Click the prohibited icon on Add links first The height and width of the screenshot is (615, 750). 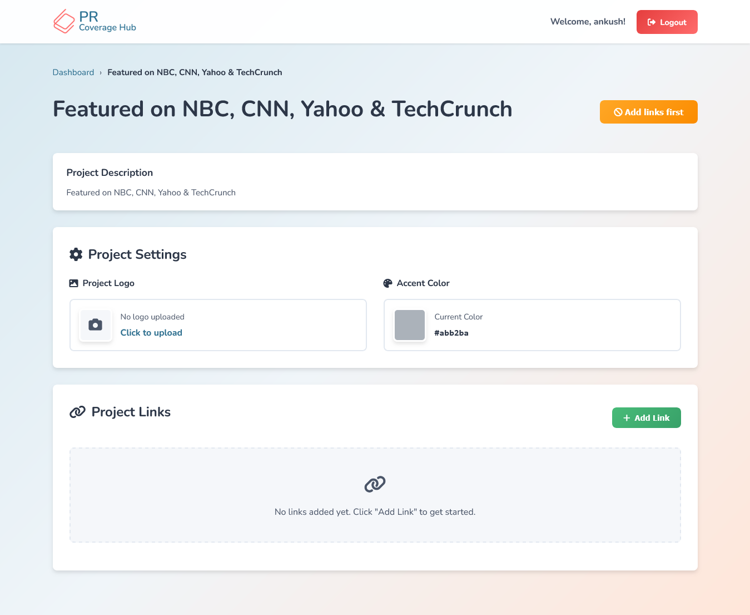click(x=618, y=112)
